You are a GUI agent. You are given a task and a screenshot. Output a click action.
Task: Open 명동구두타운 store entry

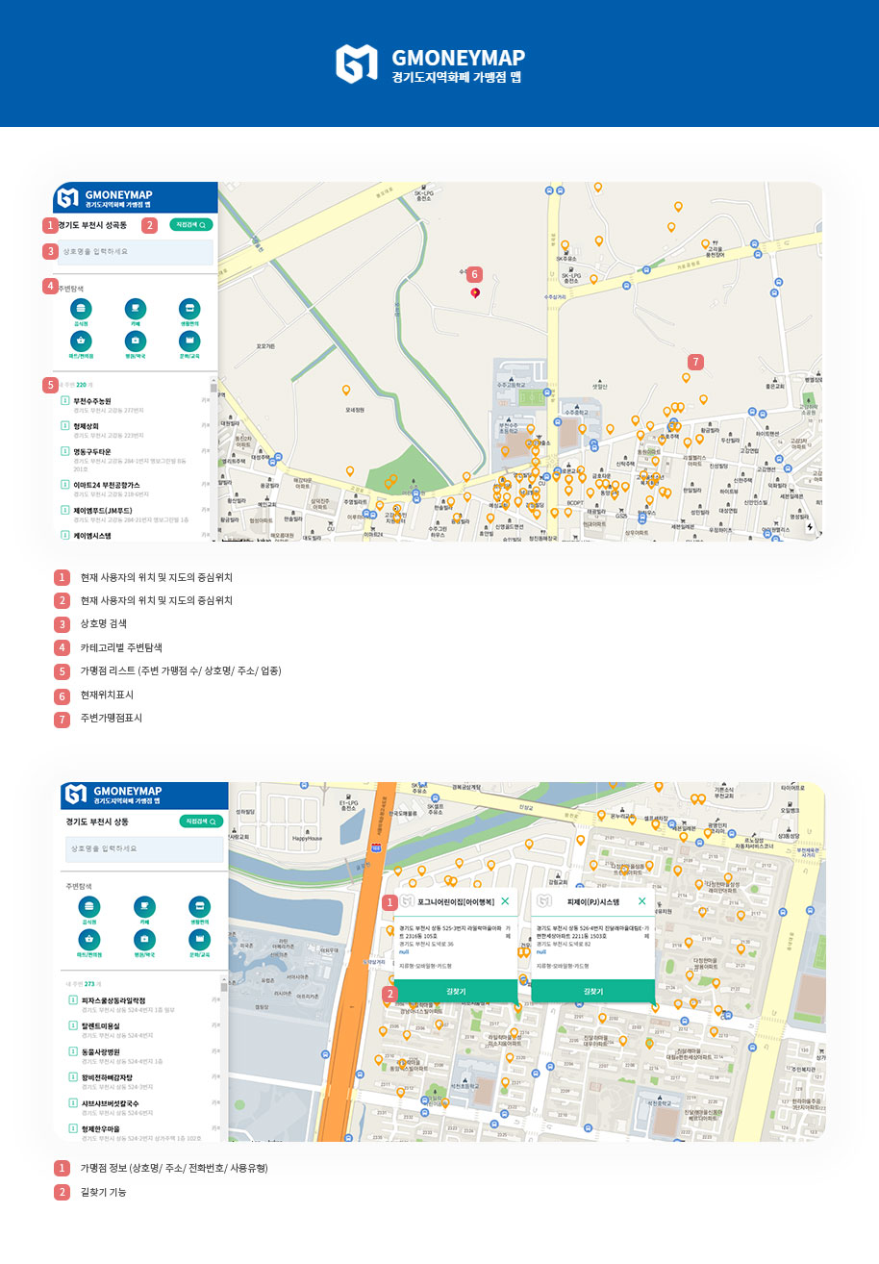(x=133, y=460)
